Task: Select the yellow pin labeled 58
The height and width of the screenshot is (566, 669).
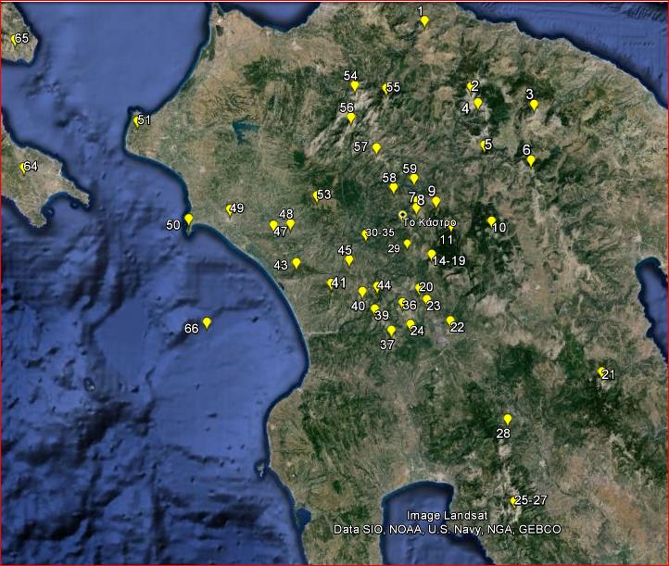Action: point(394,189)
